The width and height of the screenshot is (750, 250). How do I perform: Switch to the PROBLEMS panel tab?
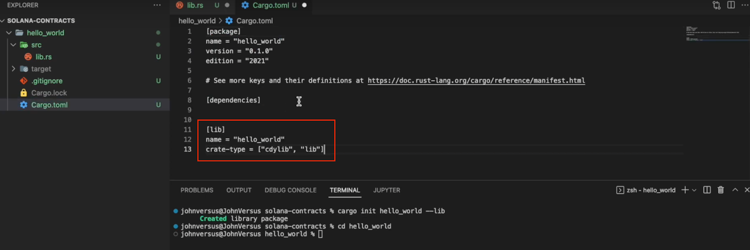(x=196, y=190)
